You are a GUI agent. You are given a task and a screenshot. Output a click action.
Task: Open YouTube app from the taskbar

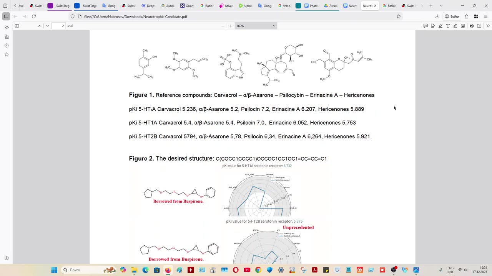point(247,270)
